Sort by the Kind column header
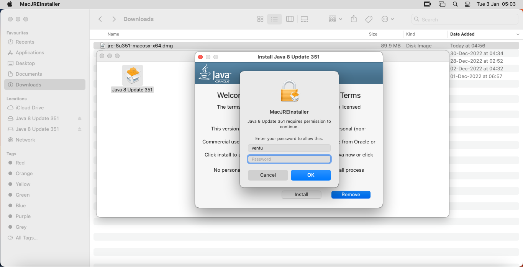The image size is (523, 267). 410,34
